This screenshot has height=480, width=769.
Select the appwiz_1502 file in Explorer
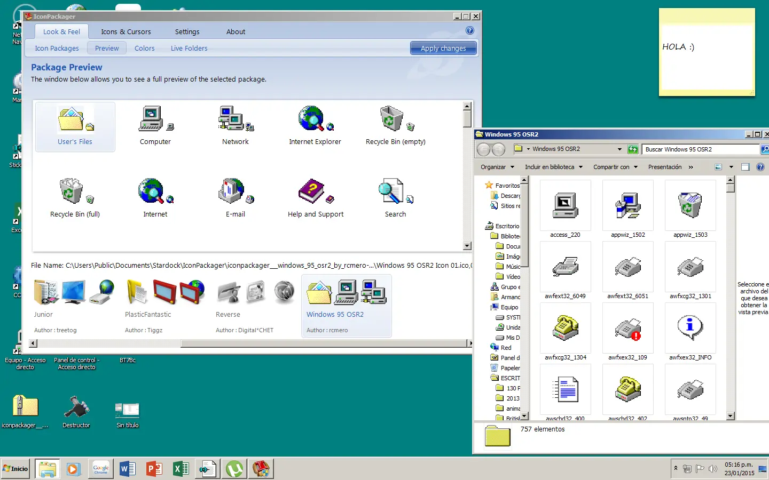(x=628, y=209)
